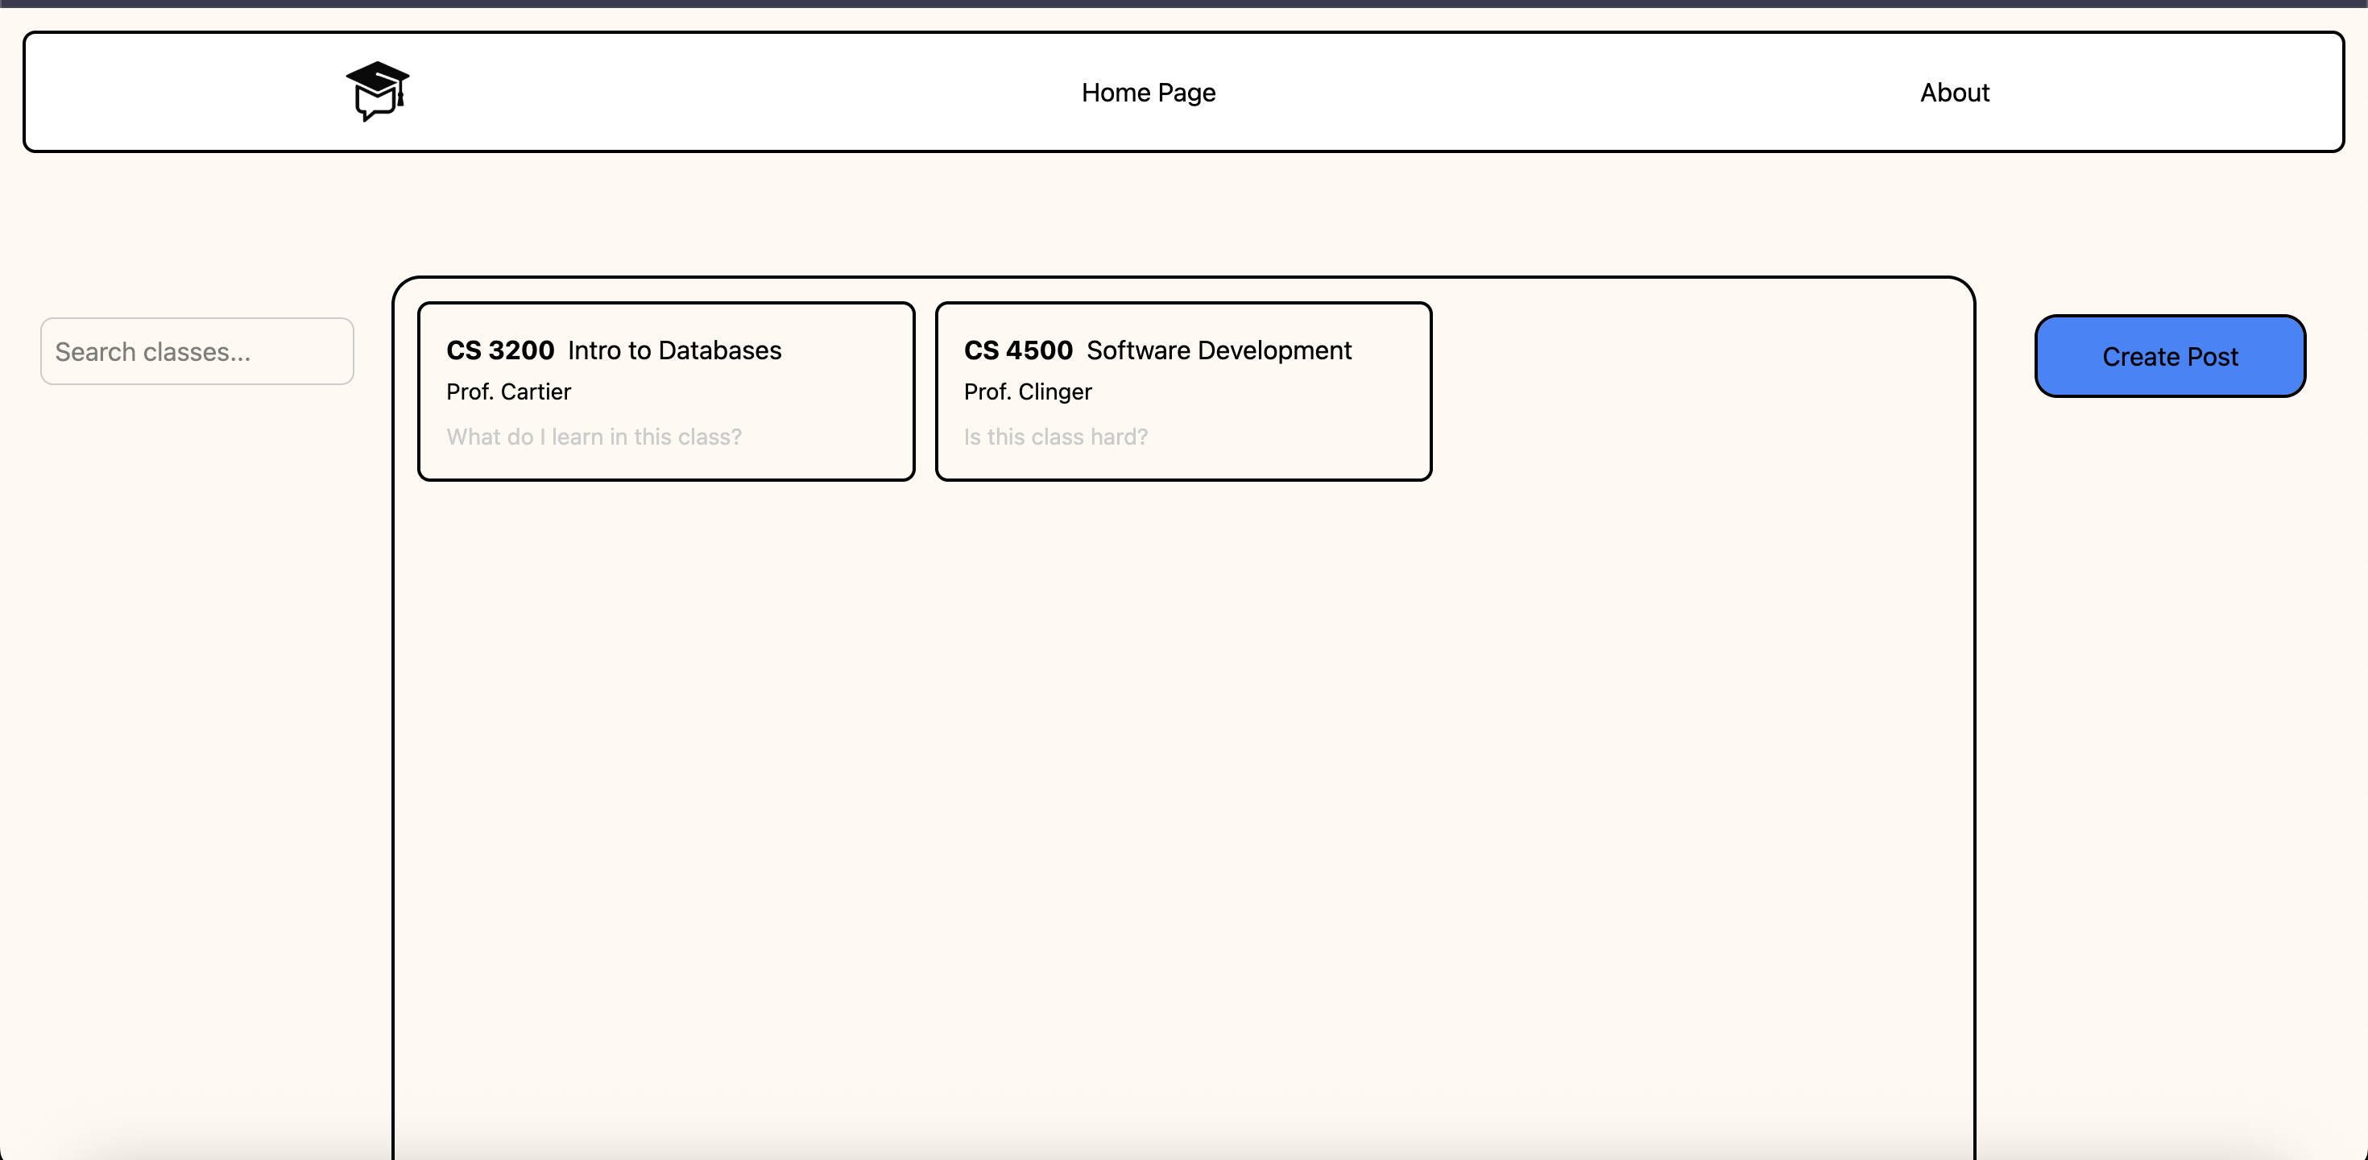Image resolution: width=2368 pixels, height=1160 pixels.
Task: Click the CS 3200 course code
Action: point(500,350)
